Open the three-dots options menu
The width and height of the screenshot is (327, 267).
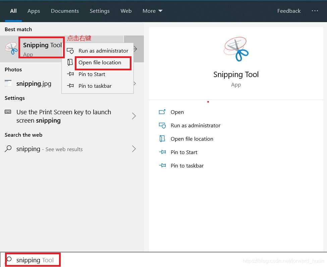[x=315, y=11]
